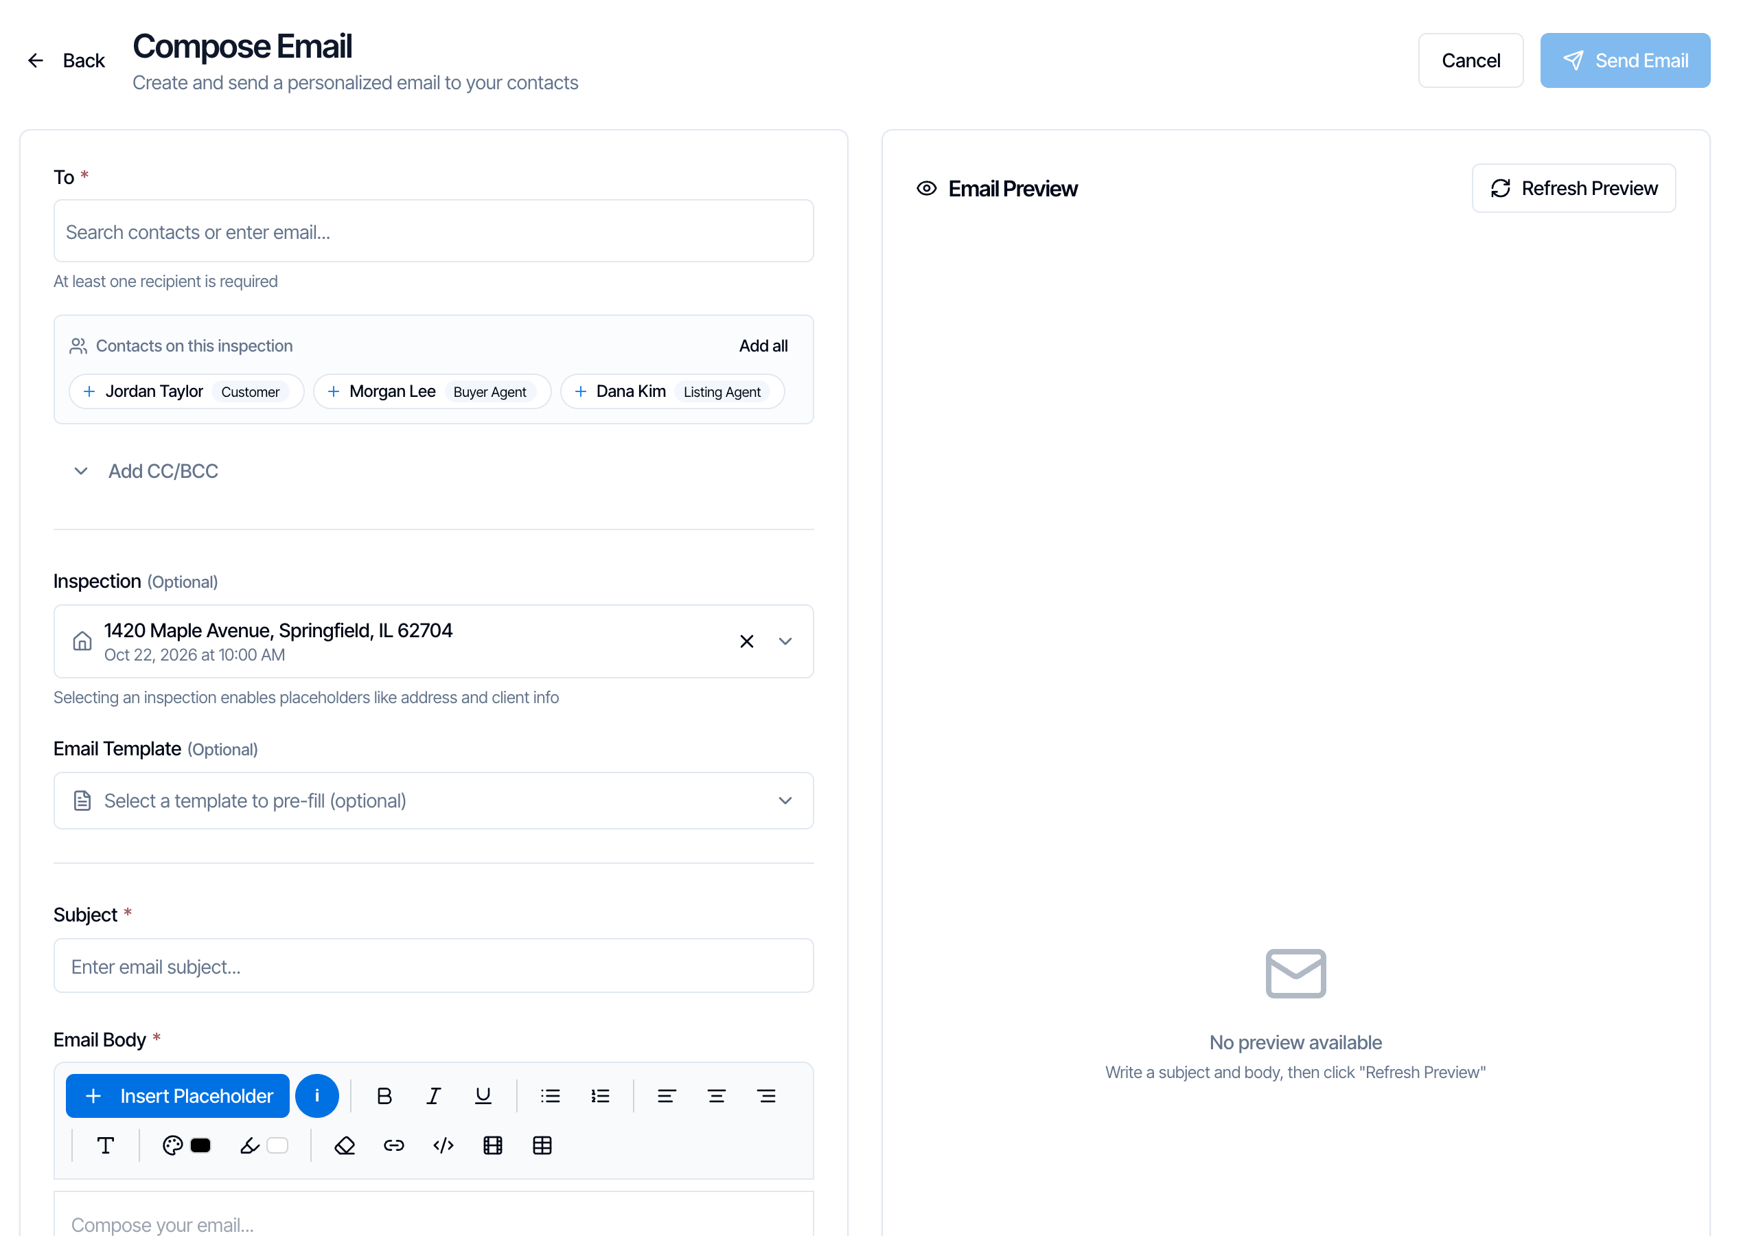Go Back to previous page

[66, 60]
